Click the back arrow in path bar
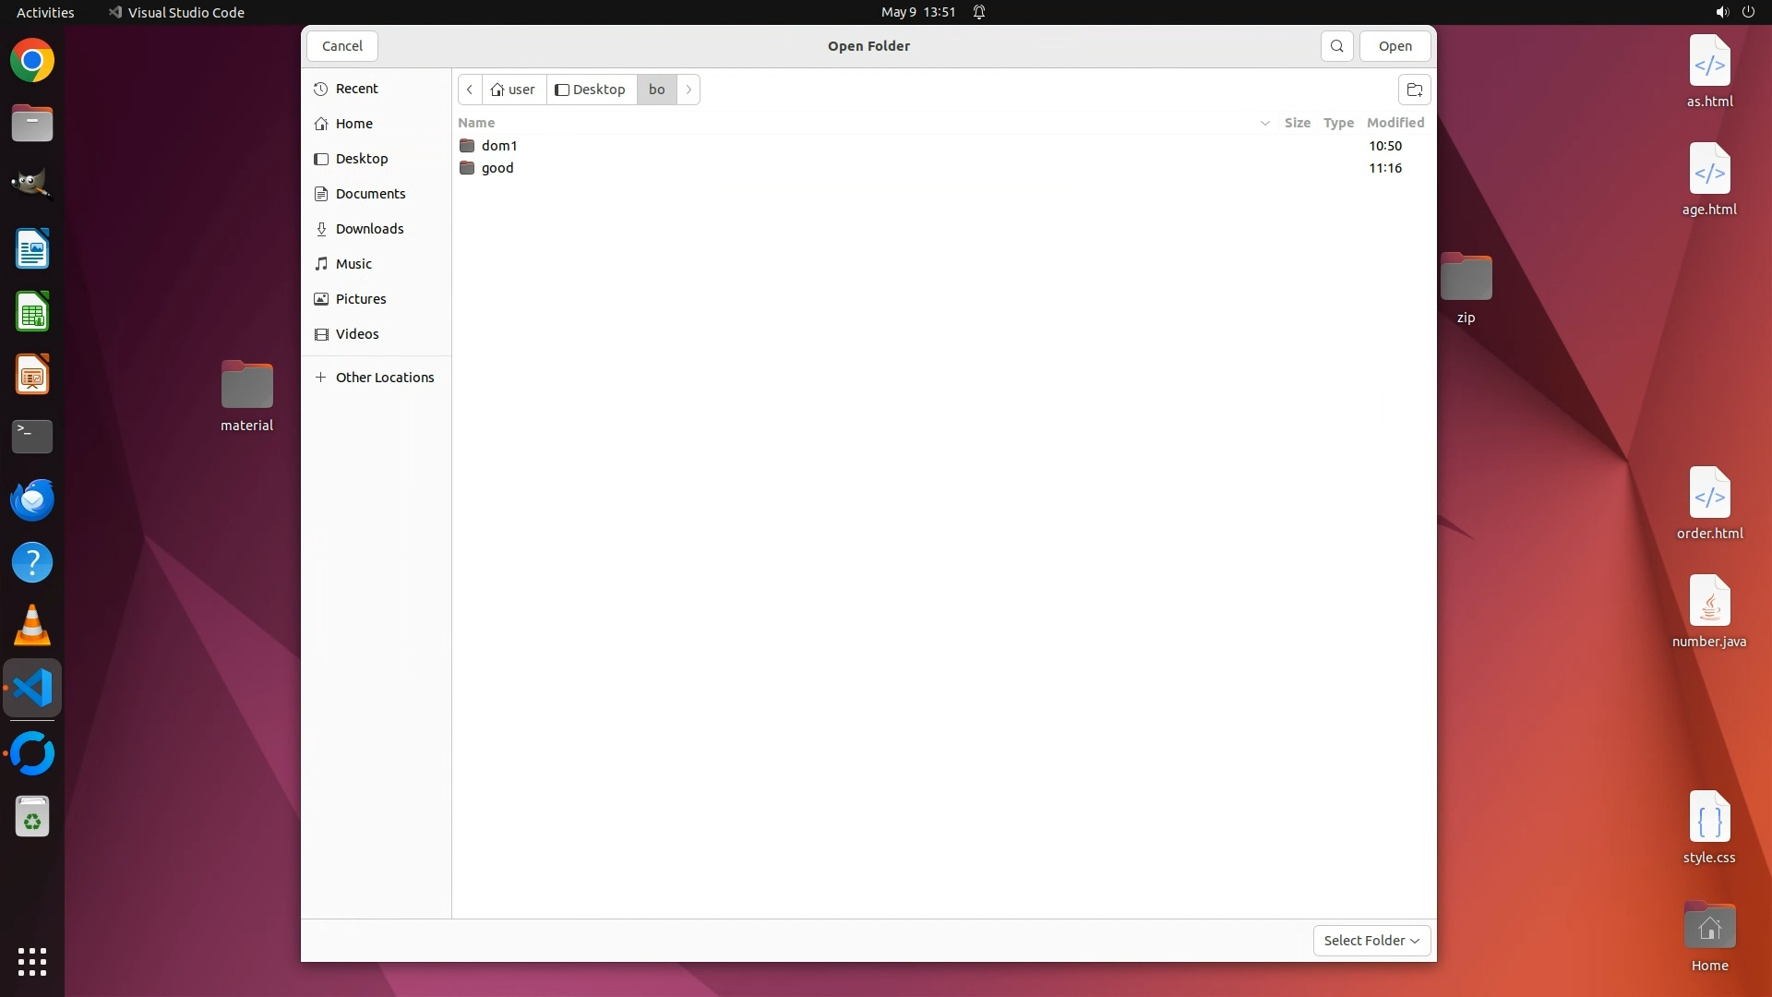The image size is (1772, 997). (x=470, y=90)
